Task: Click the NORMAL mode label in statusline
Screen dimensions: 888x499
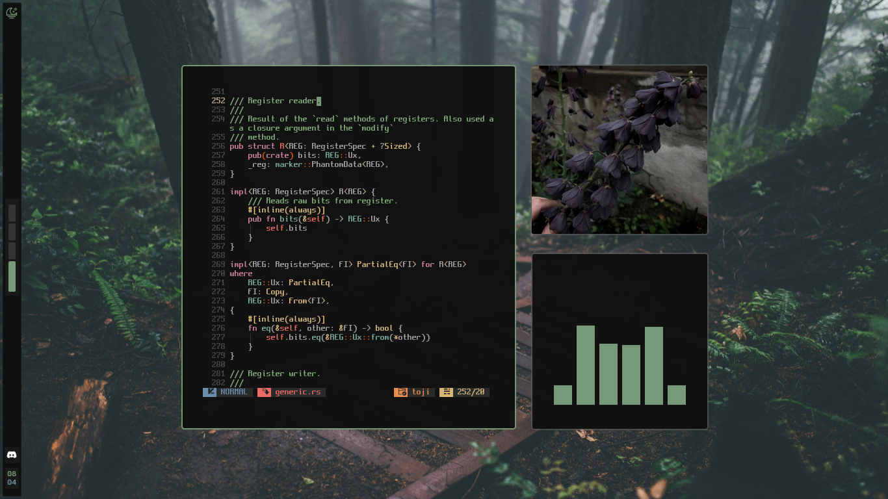Action: pos(233,392)
